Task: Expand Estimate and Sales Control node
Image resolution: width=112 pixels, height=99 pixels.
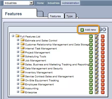Action: (x=18, y=40)
